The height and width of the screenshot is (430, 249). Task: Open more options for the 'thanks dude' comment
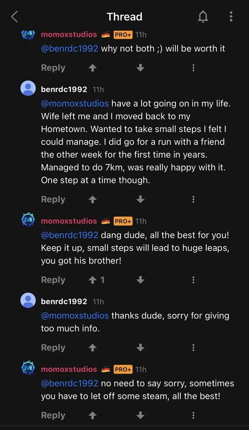pos(193,348)
